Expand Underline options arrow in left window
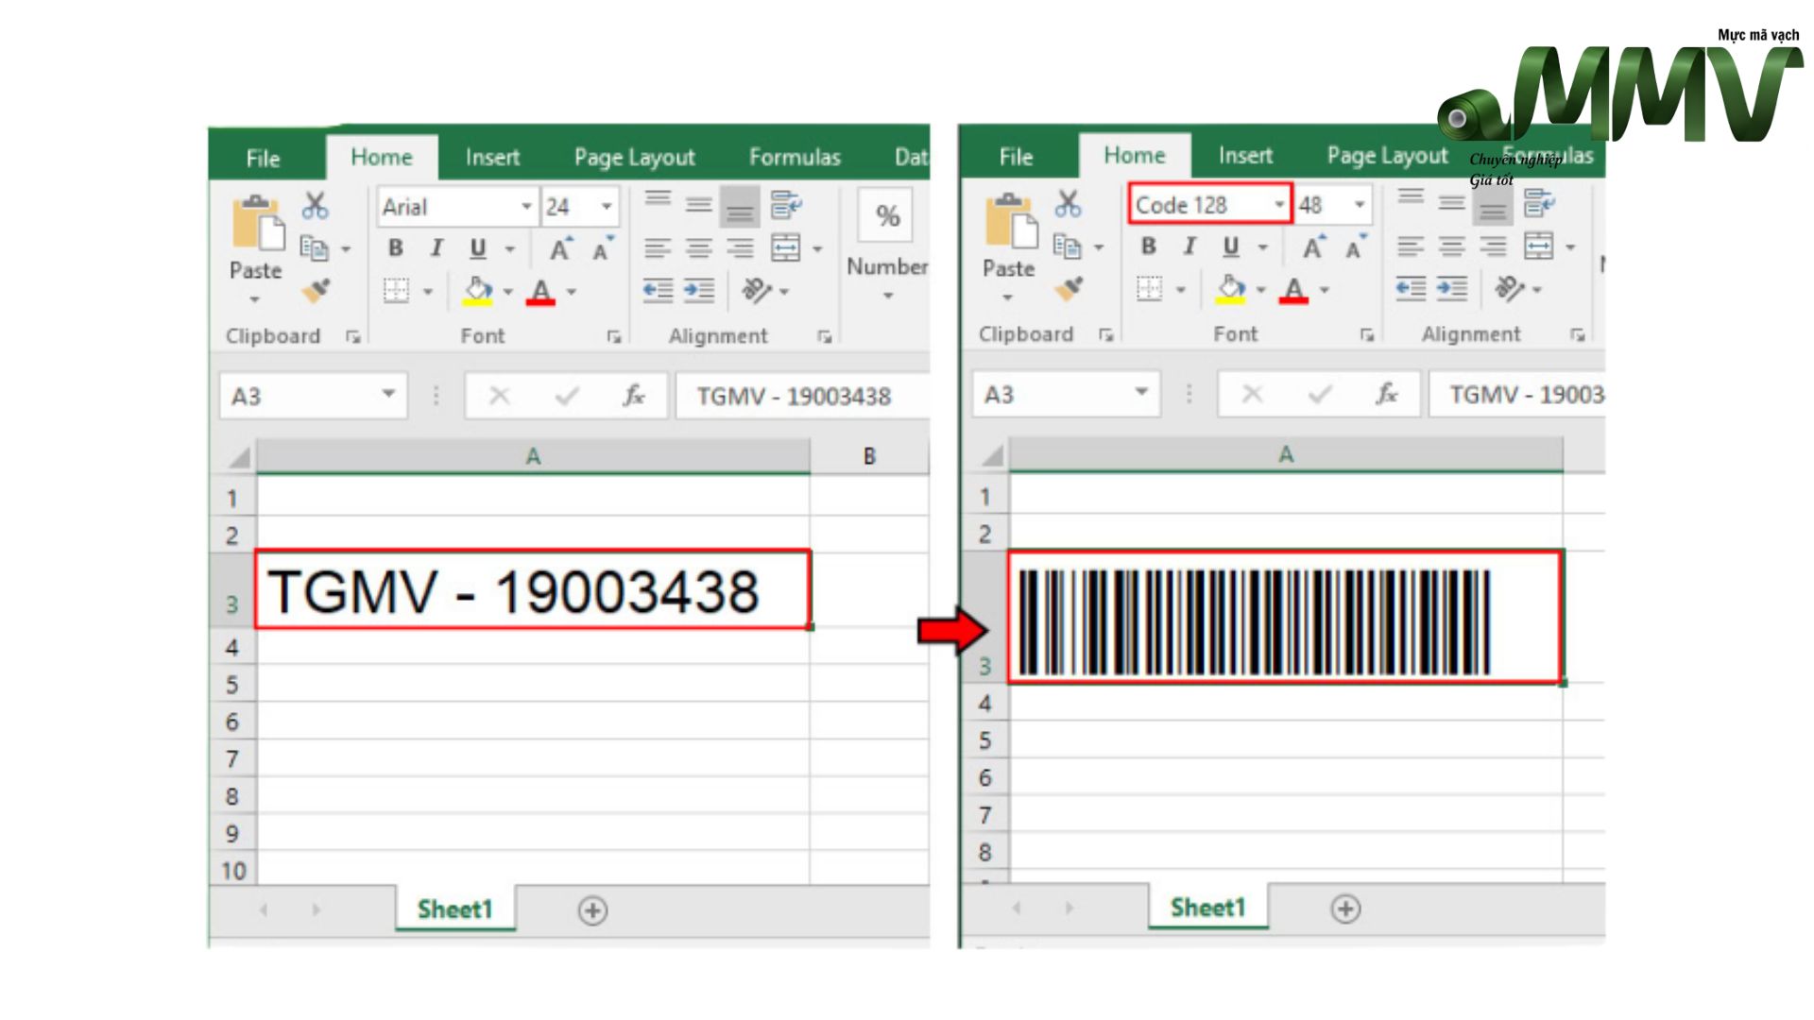Image resolution: width=1814 pixels, height=1020 pixels. click(x=510, y=249)
